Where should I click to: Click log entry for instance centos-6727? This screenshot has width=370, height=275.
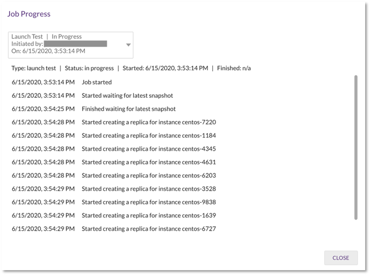pos(114,228)
